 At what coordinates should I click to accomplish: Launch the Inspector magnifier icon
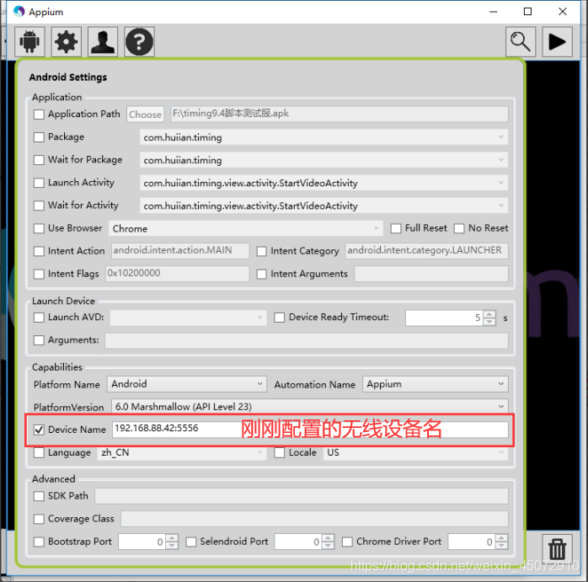pyautogui.click(x=521, y=41)
